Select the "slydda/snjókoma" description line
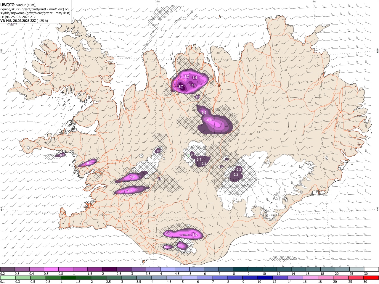Screen dimensions: 379x284 click(35, 13)
